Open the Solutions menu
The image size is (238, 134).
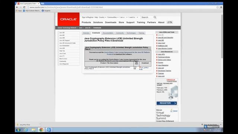pyautogui.click(x=98, y=22)
